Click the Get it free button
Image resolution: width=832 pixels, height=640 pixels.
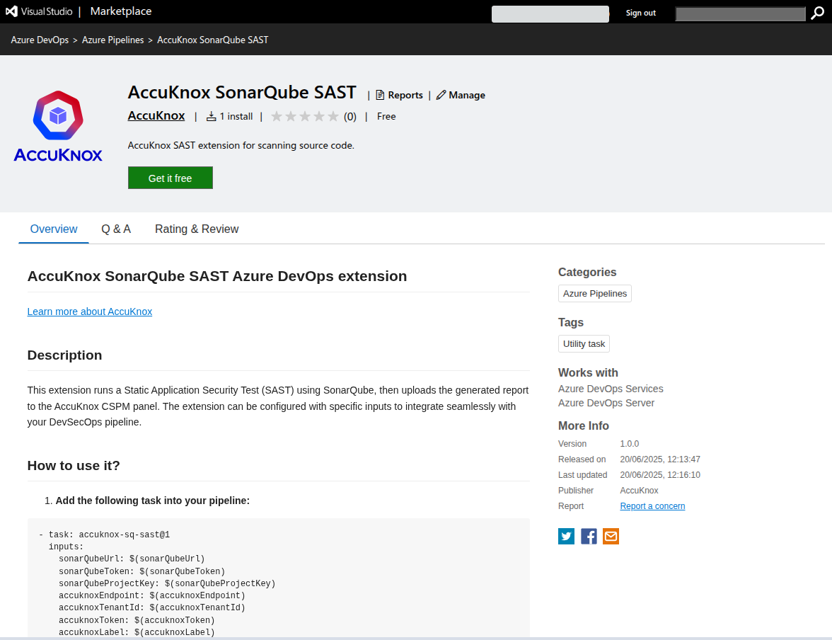[x=171, y=178]
